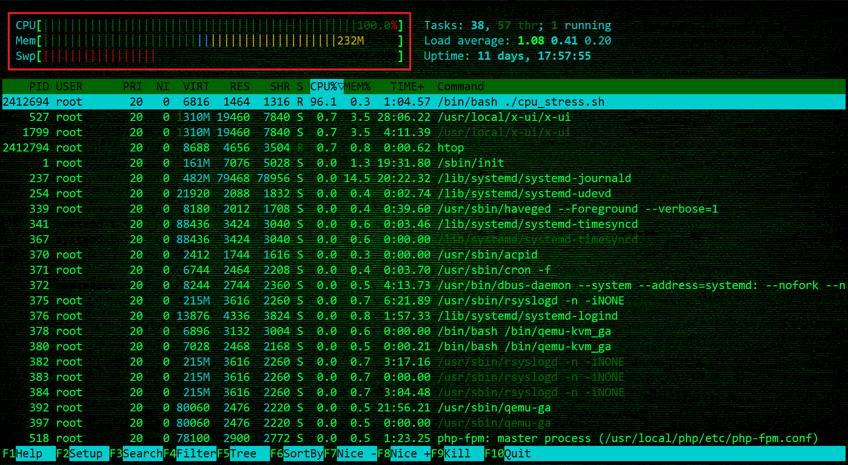Click the F1 Help function key
Screen dimensions: 848x465
(x=29, y=454)
